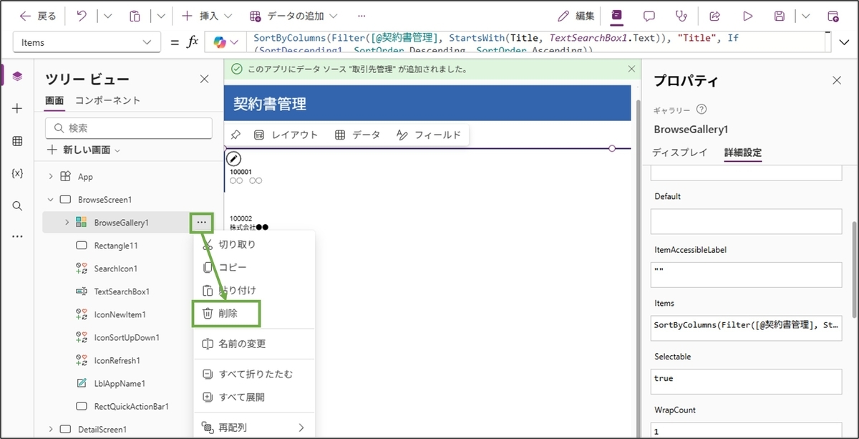Screen dimensions: 859x439
Task: Click the BrowseGallery1 more options ellipsis
Action: pyautogui.click(x=201, y=223)
